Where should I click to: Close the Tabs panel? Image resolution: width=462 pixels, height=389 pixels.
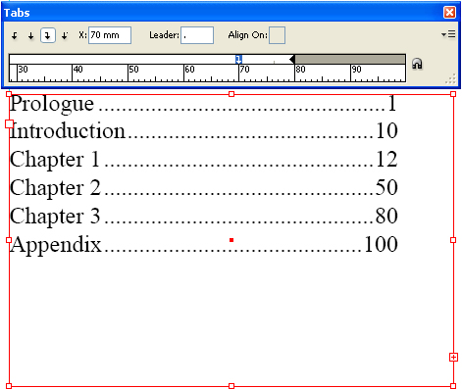pos(449,13)
